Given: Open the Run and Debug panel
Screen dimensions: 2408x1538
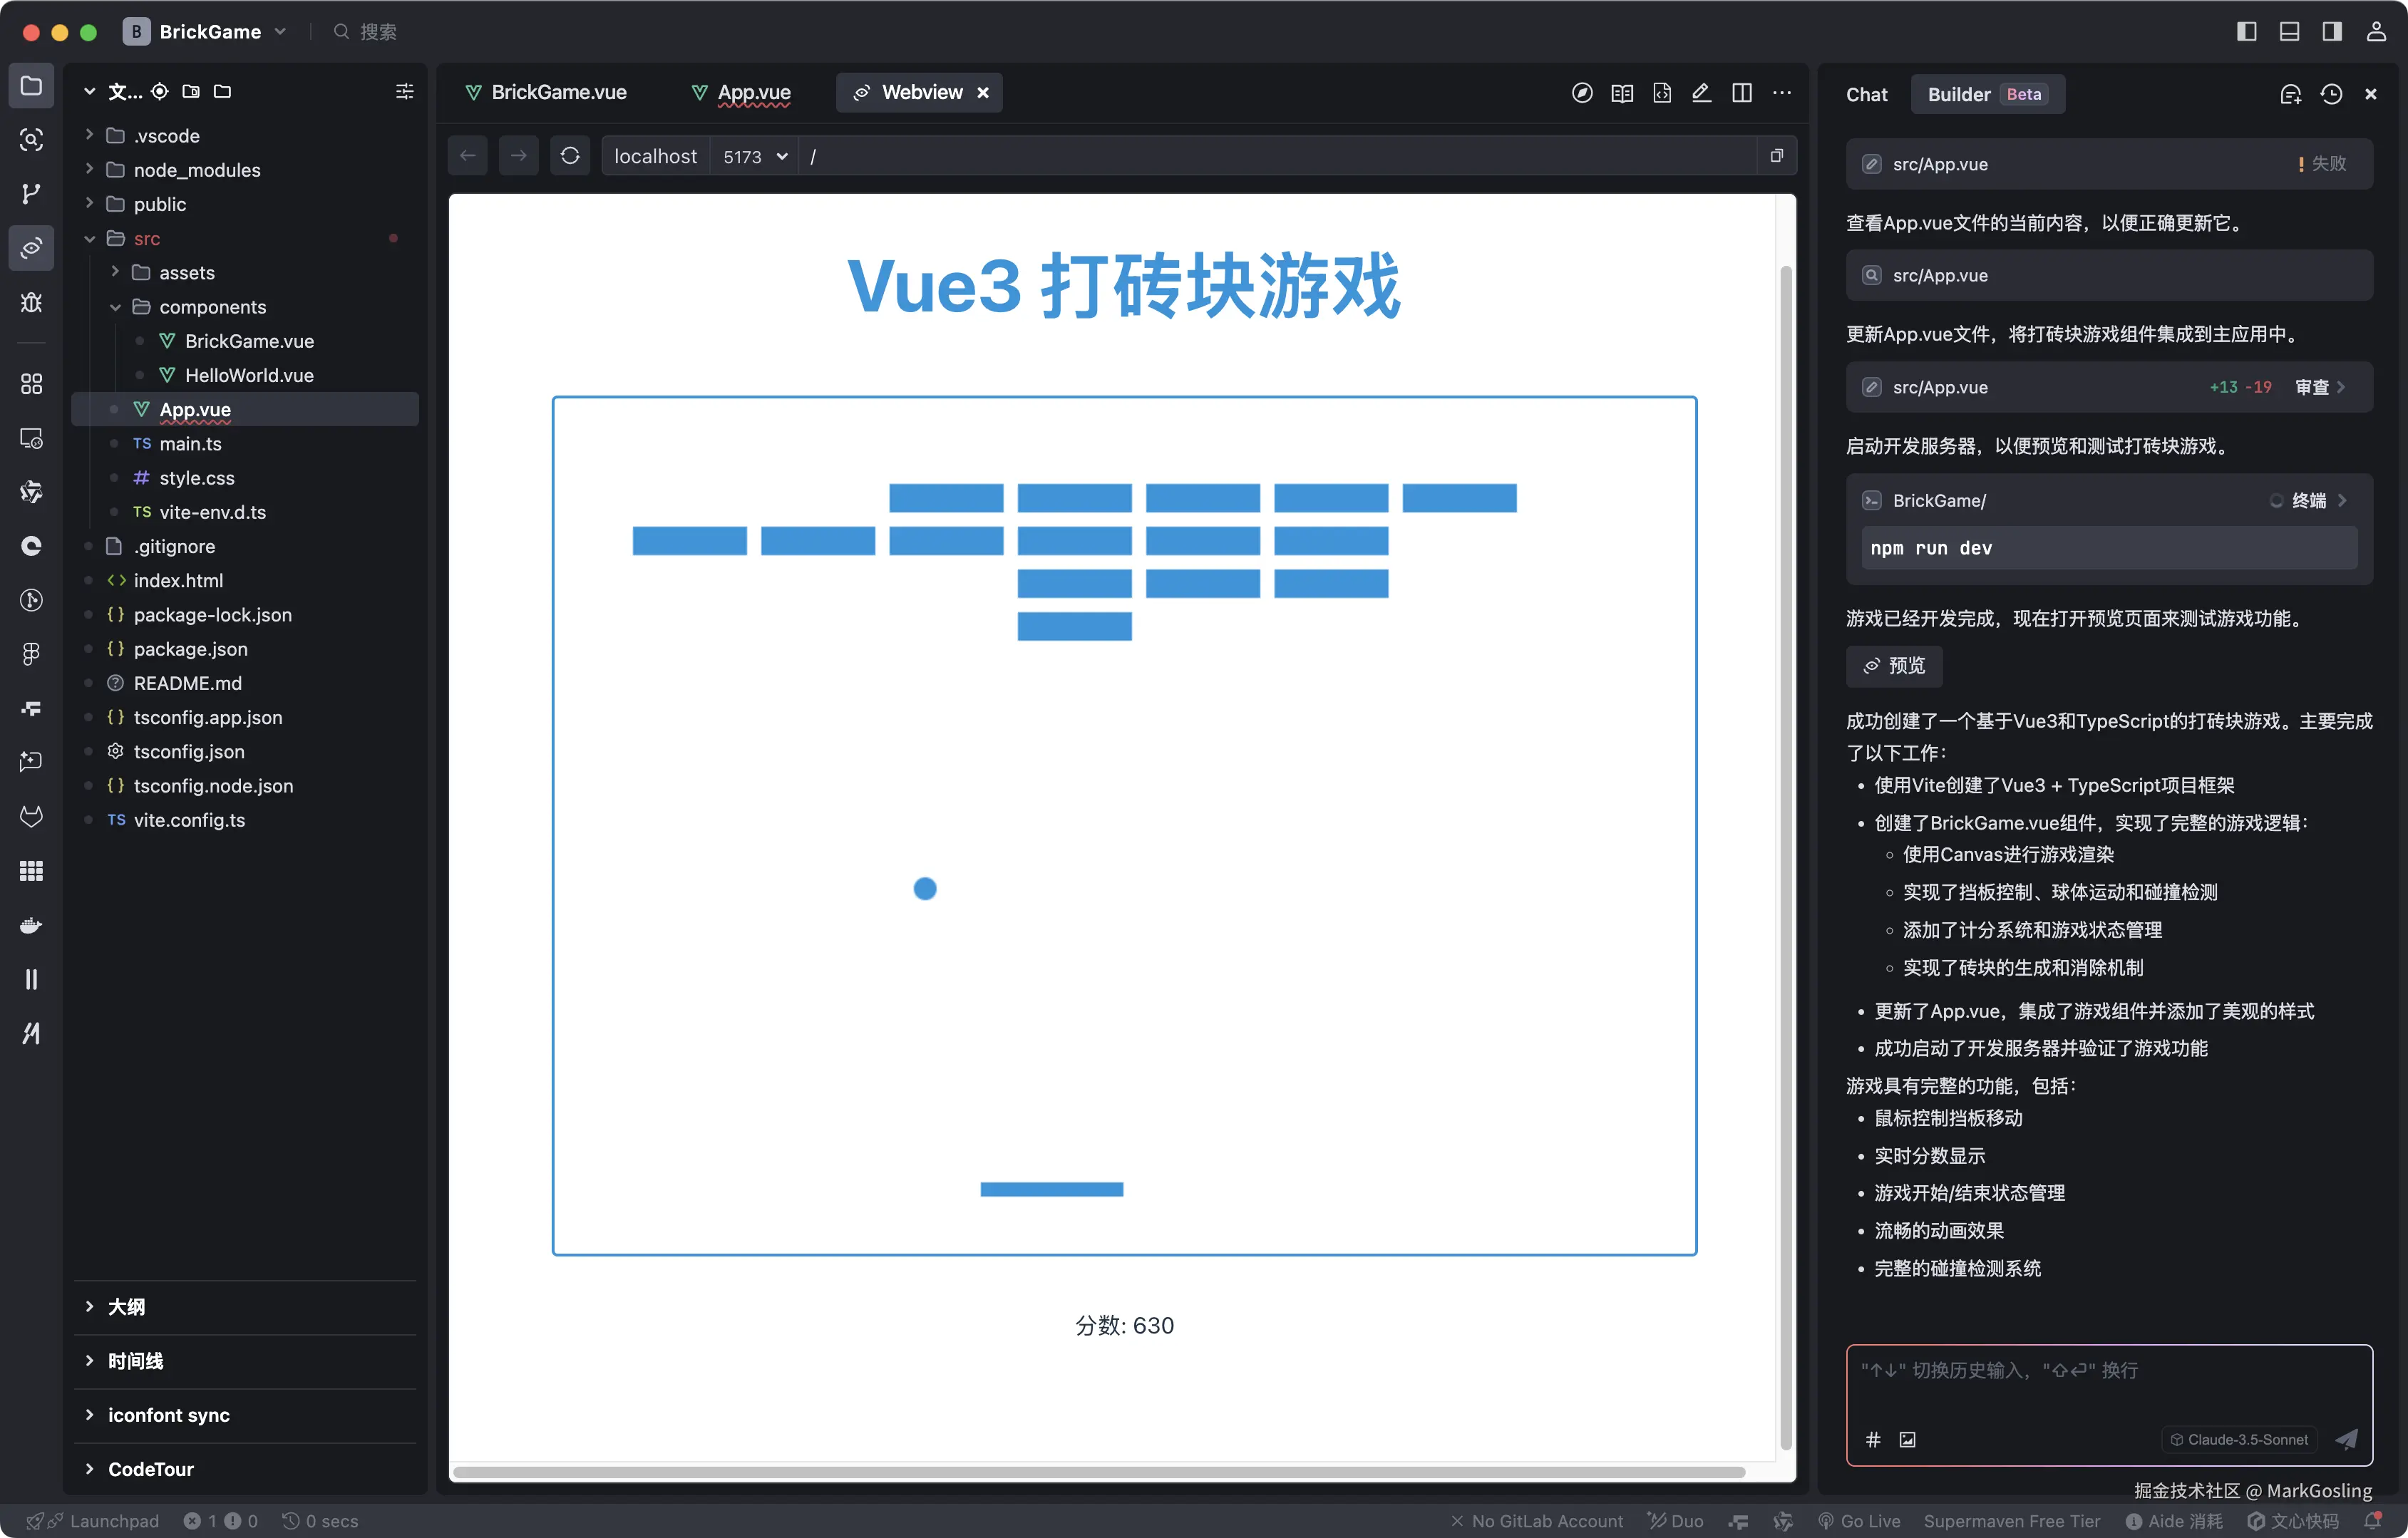Looking at the screenshot, I should point(31,303).
